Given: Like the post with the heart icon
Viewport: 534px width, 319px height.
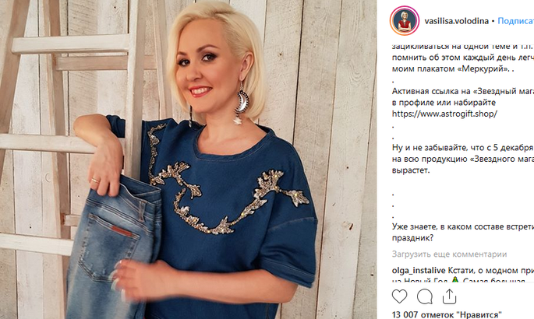Looking at the screenshot, I should (x=399, y=296).
